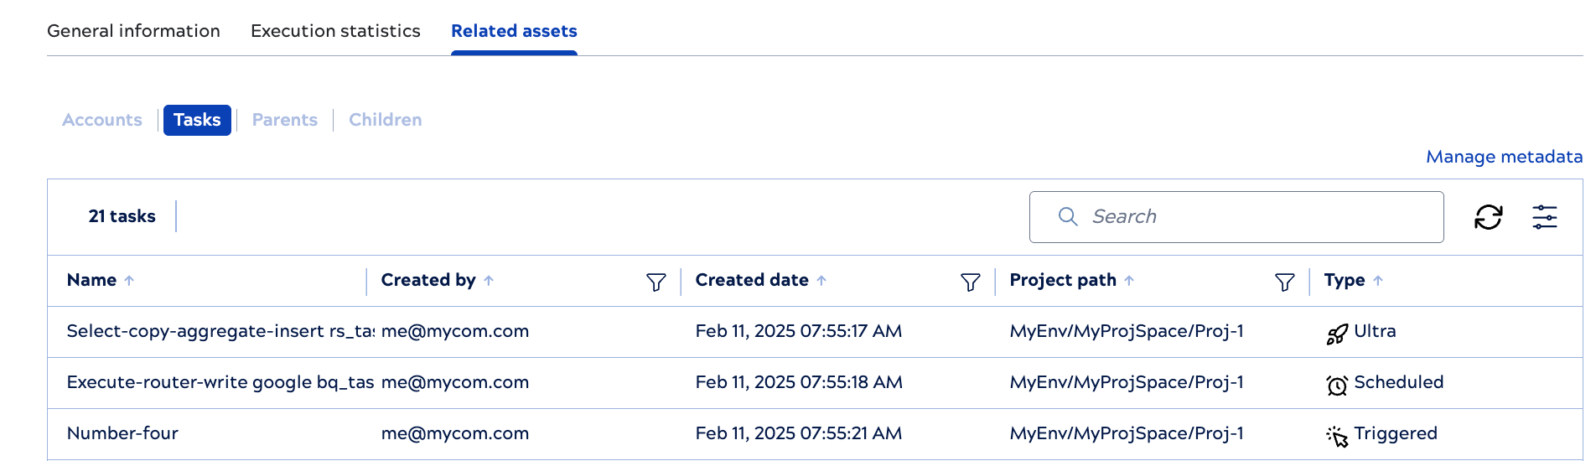Sort by Name arrow

(x=129, y=281)
